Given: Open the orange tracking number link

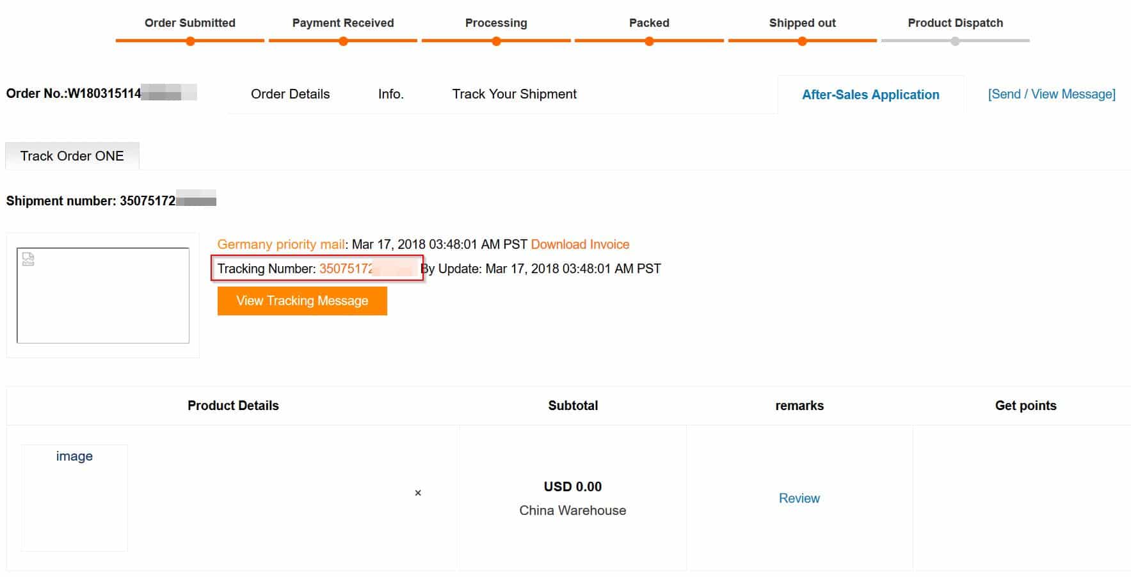Looking at the screenshot, I should [367, 269].
